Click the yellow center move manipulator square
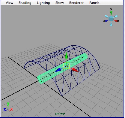Image resolution: width=125 pixels, height=118 pixels. pos(66,66)
